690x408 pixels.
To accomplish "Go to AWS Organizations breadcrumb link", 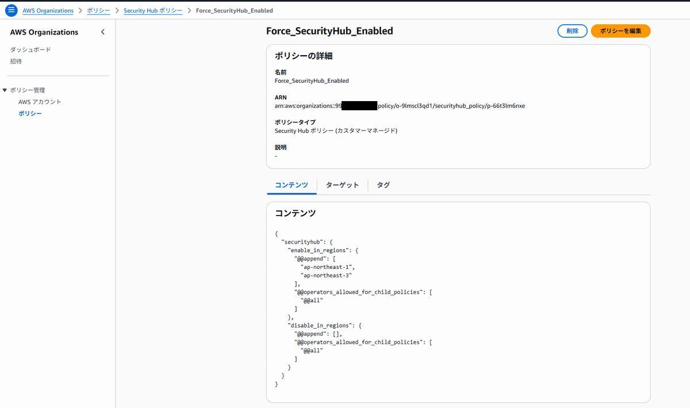I will pyautogui.click(x=48, y=10).
